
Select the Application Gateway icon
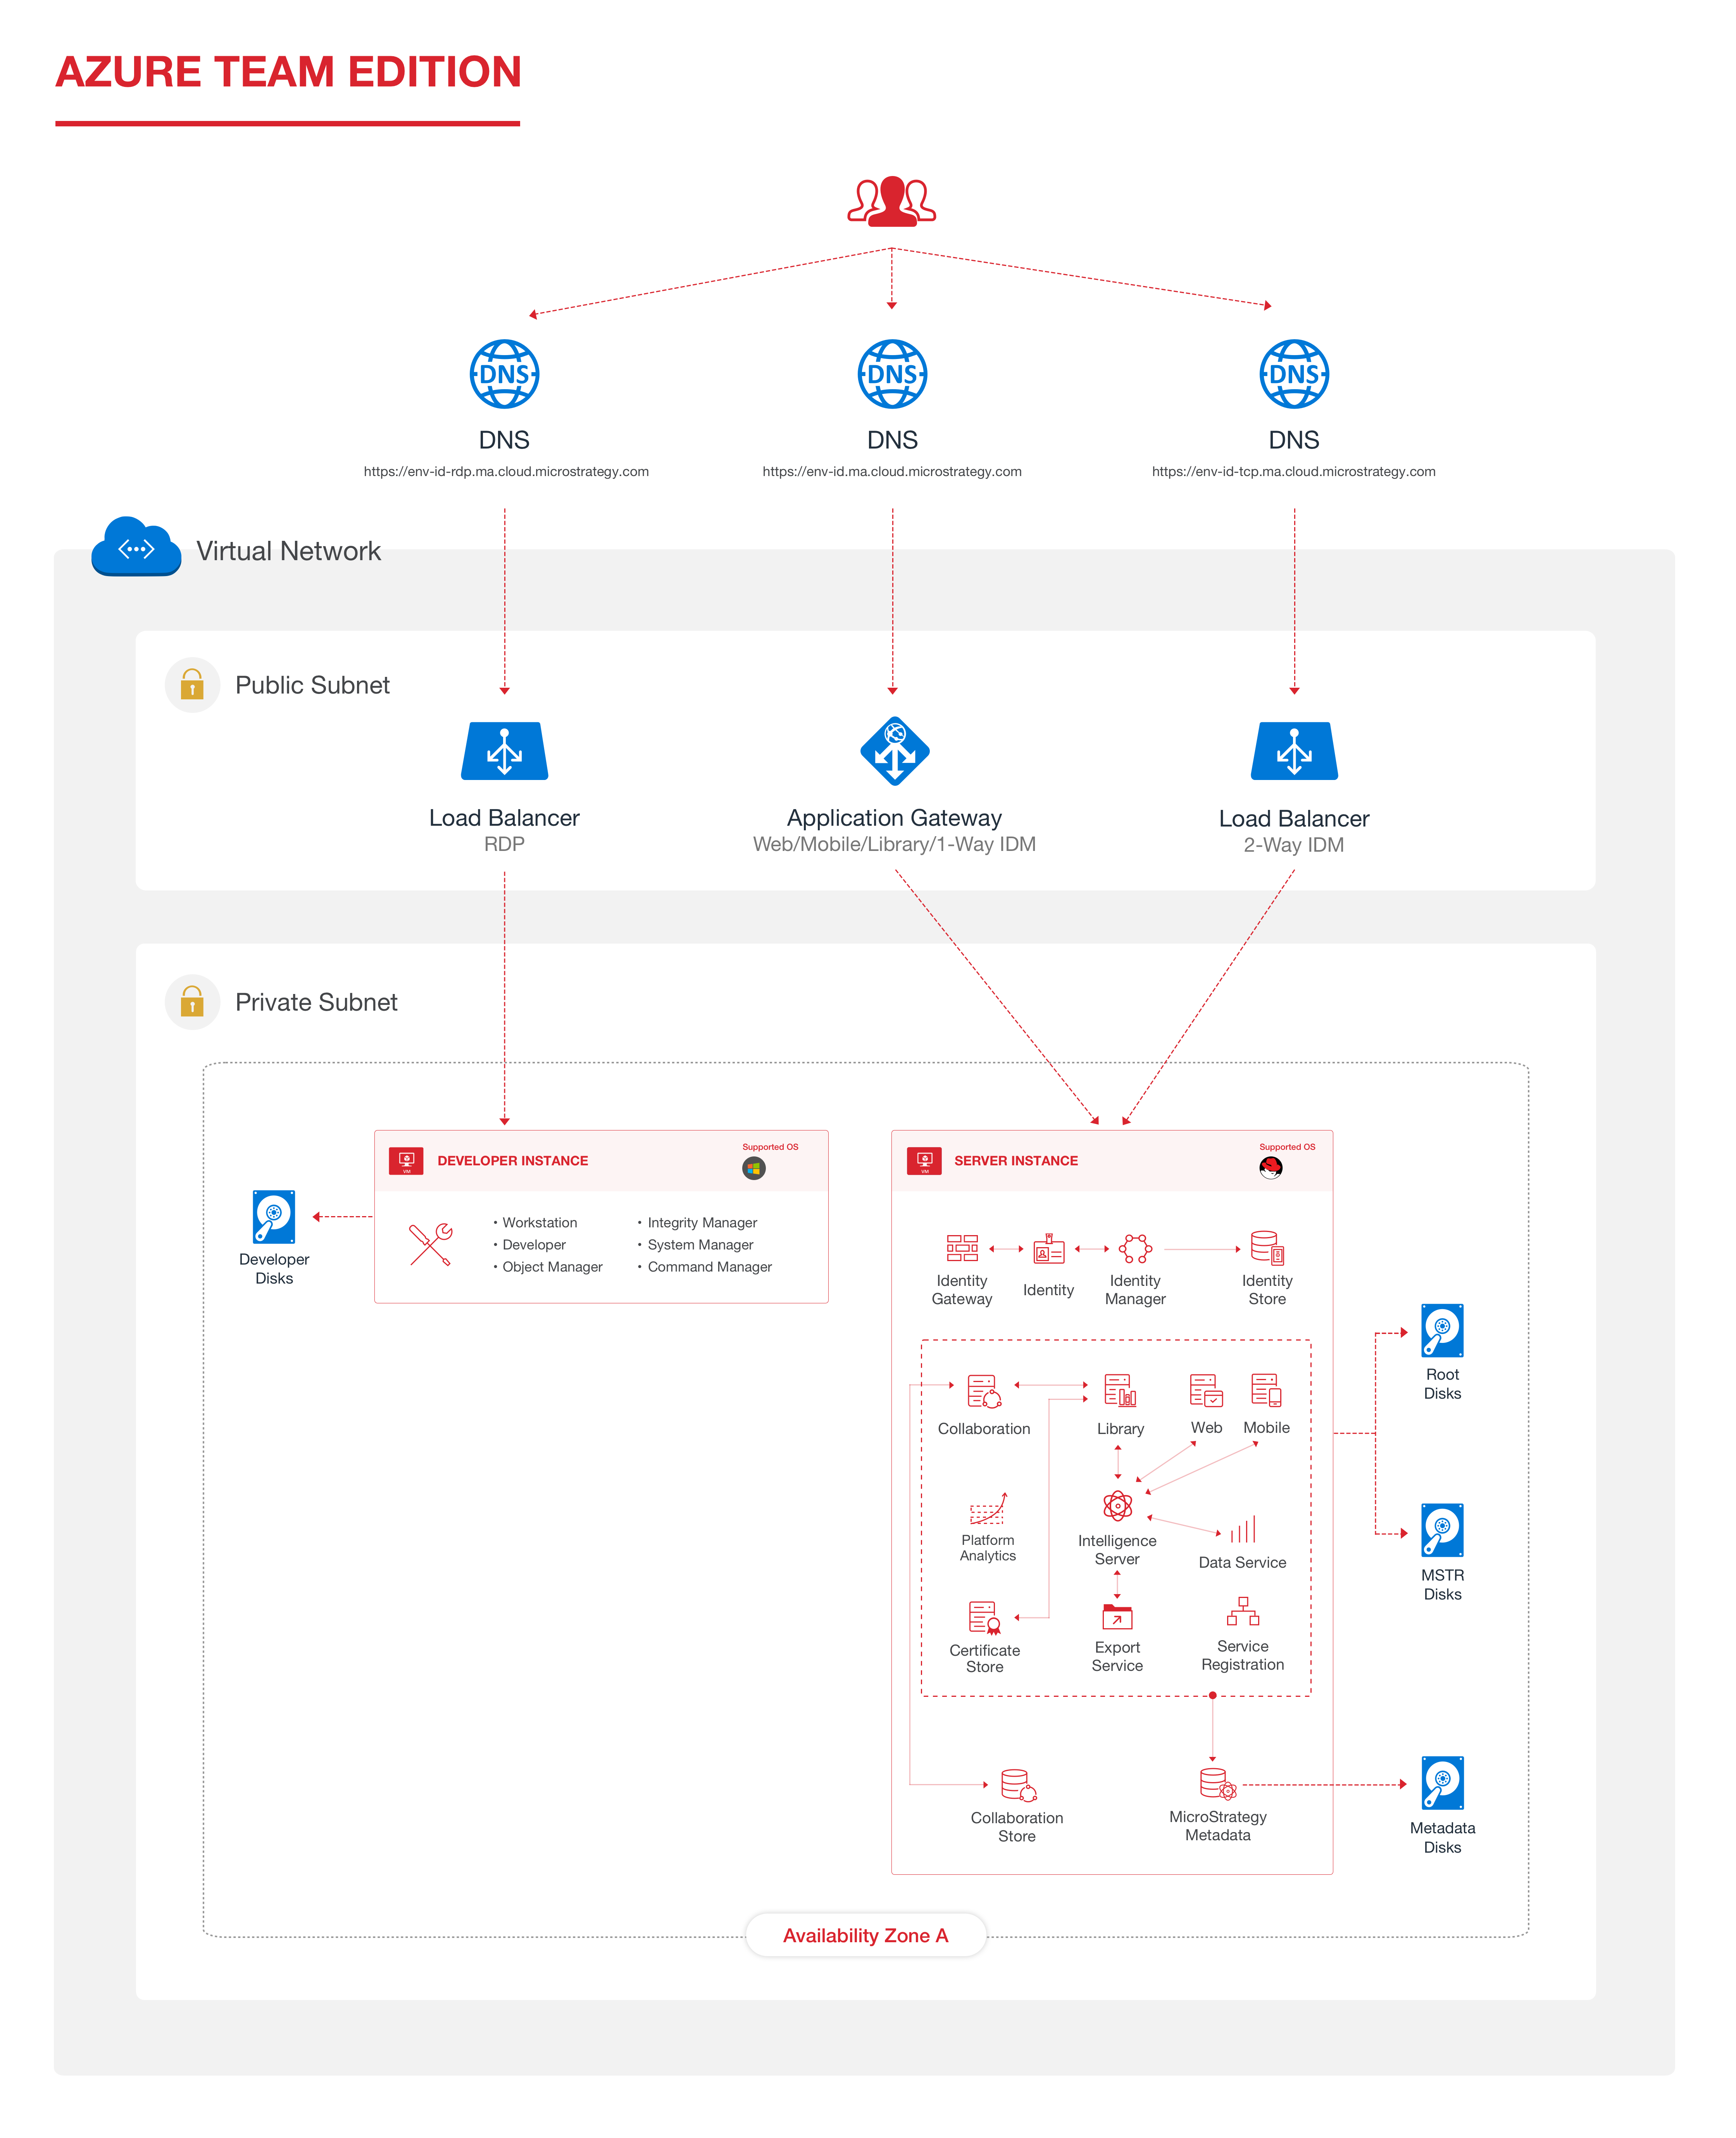pyautogui.click(x=894, y=751)
